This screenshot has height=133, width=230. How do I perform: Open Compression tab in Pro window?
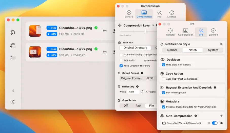pos(186,32)
